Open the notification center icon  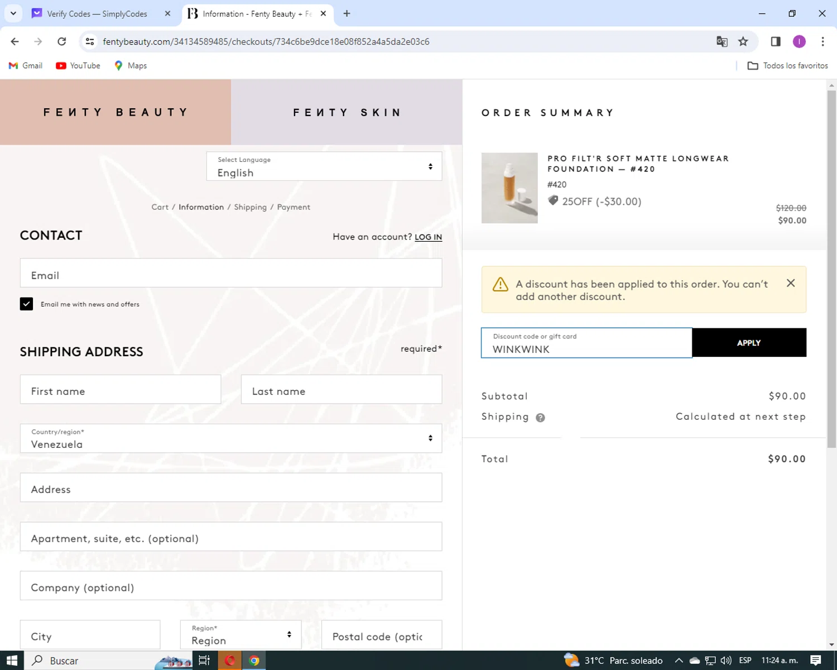click(x=816, y=661)
